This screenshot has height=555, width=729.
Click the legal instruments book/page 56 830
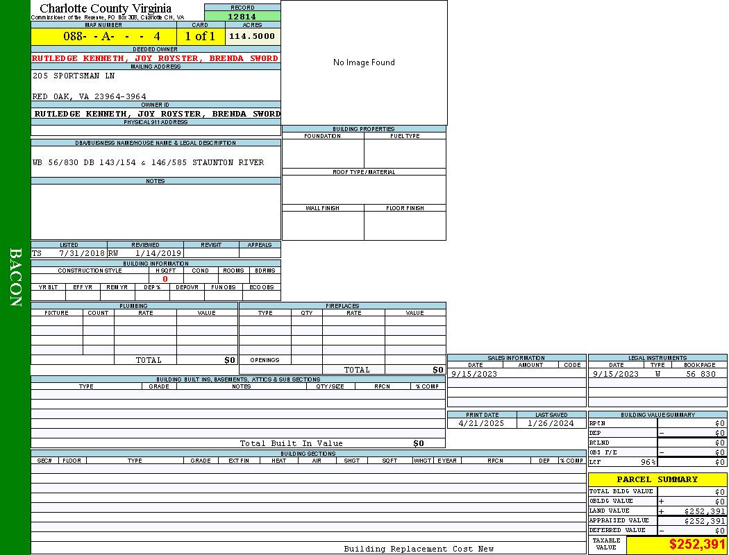coord(700,374)
